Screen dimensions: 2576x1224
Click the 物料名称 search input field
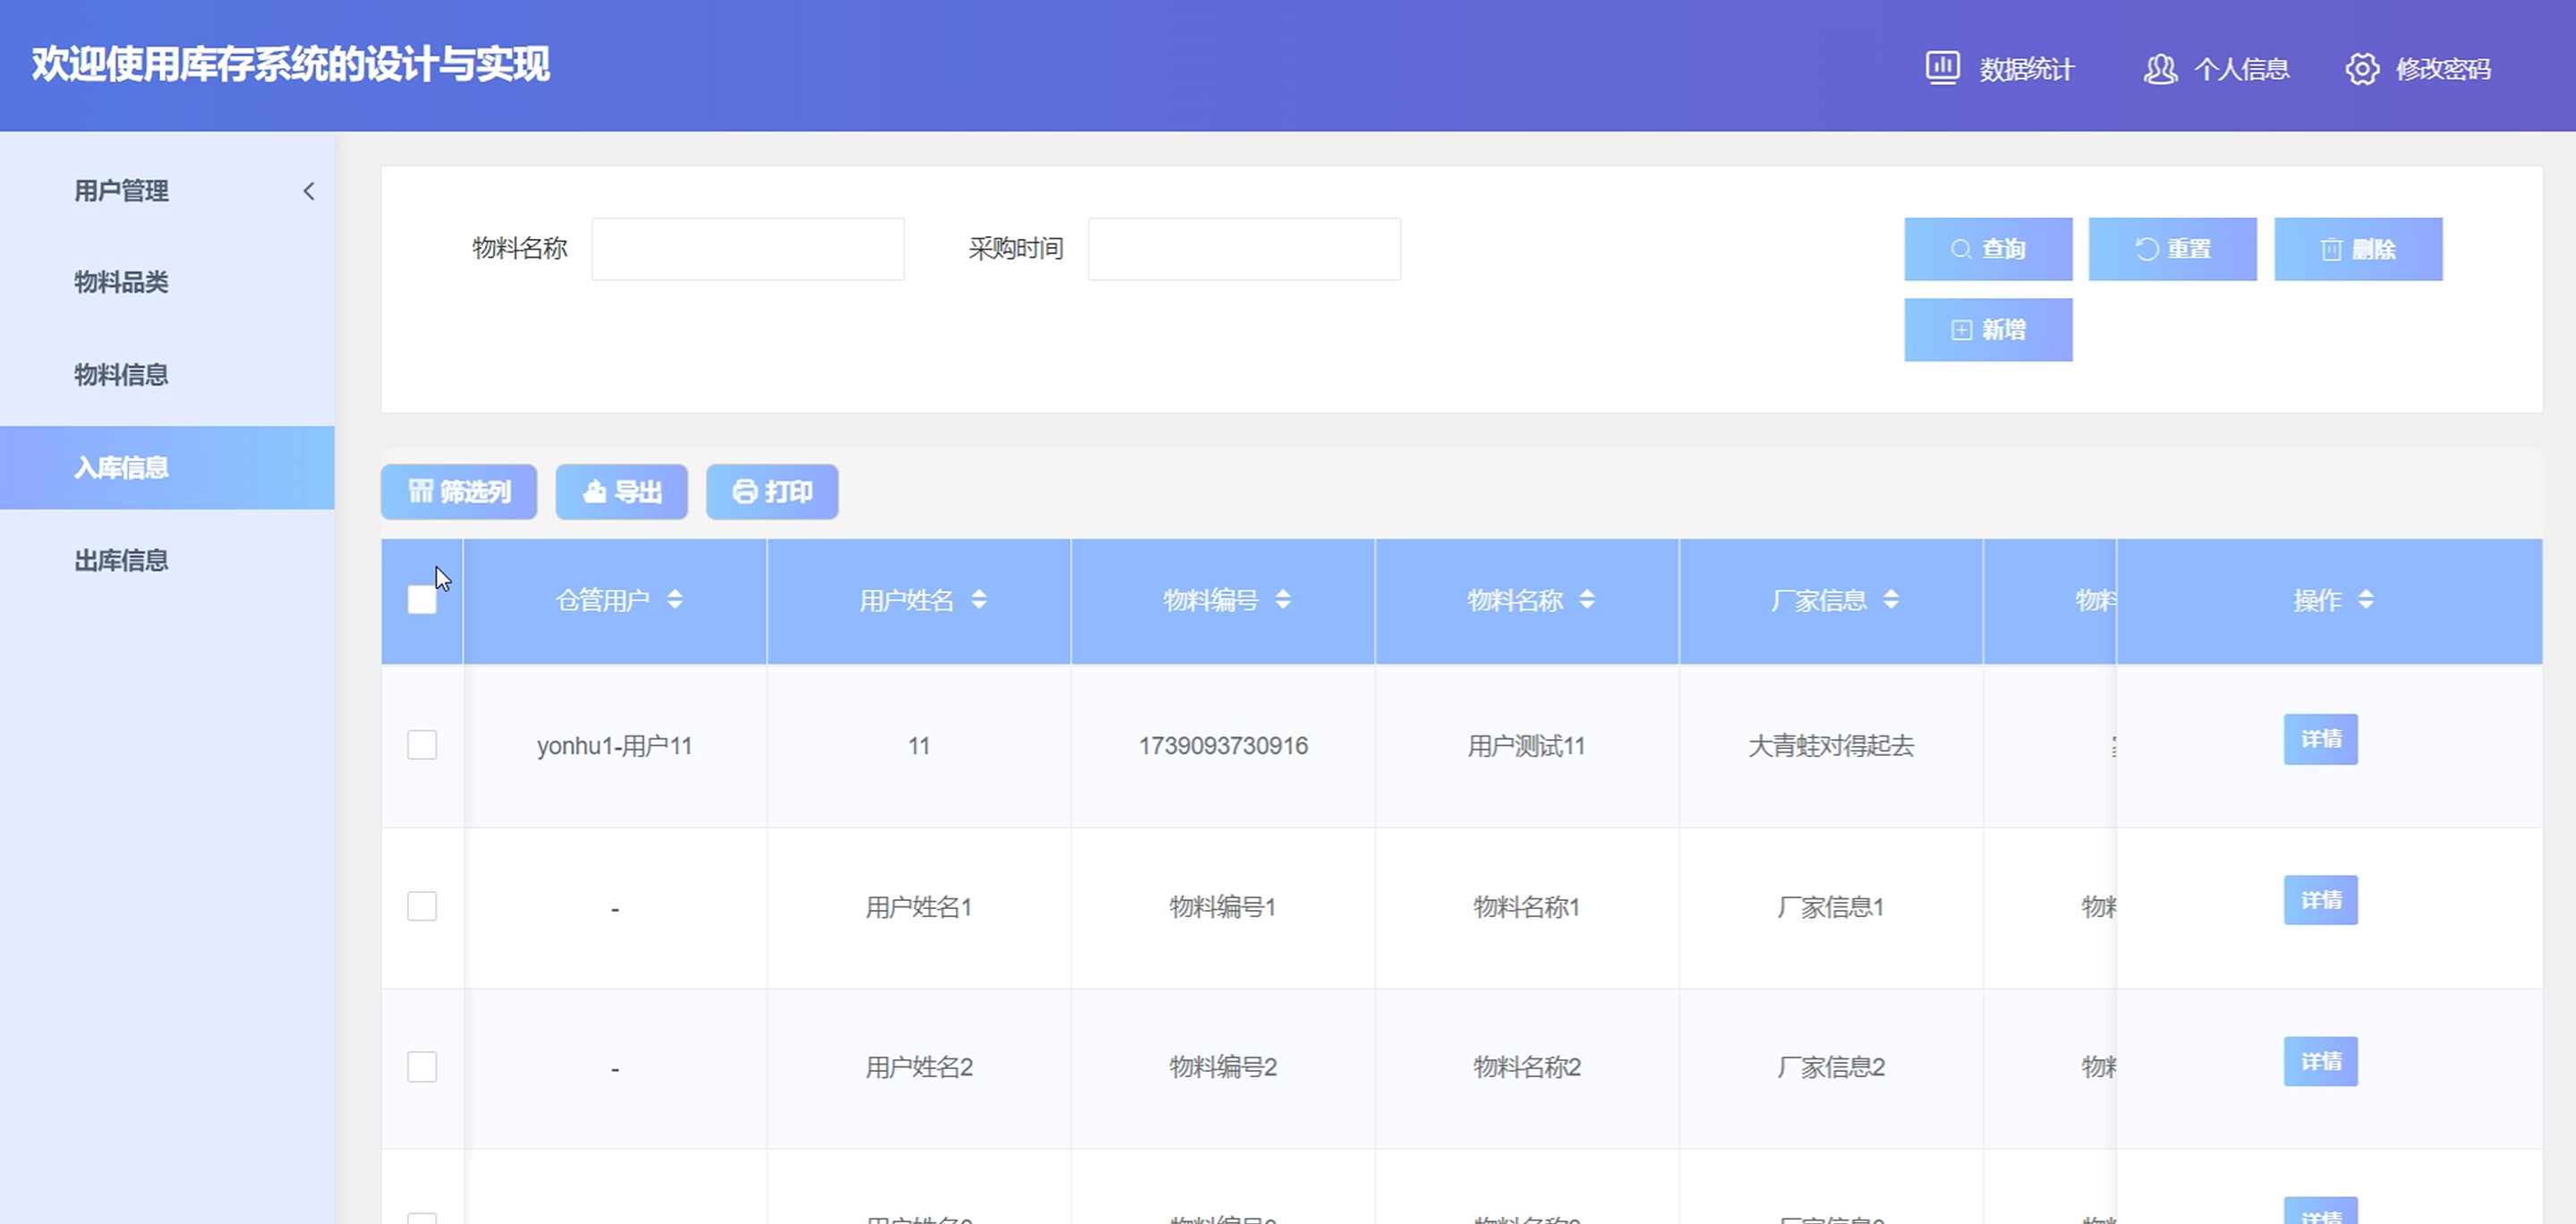point(747,249)
